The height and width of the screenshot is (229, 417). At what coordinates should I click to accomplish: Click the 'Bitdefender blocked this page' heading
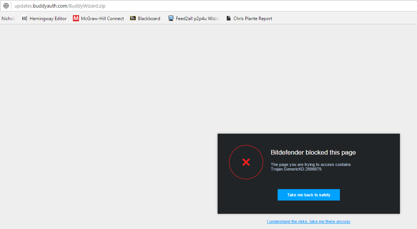pos(313,152)
